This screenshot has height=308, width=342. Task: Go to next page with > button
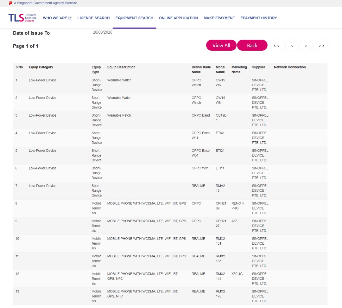[306, 46]
